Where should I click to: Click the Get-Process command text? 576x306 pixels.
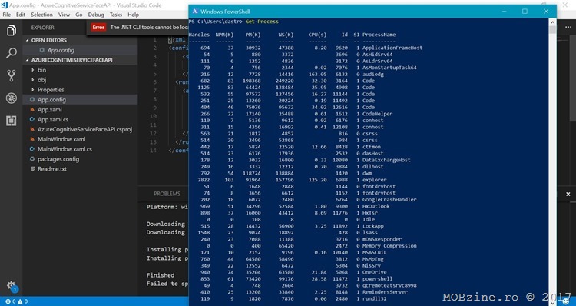(262, 22)
